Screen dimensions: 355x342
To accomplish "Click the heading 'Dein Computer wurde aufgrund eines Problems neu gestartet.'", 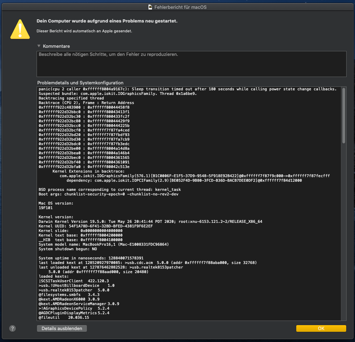I will 107,21.
